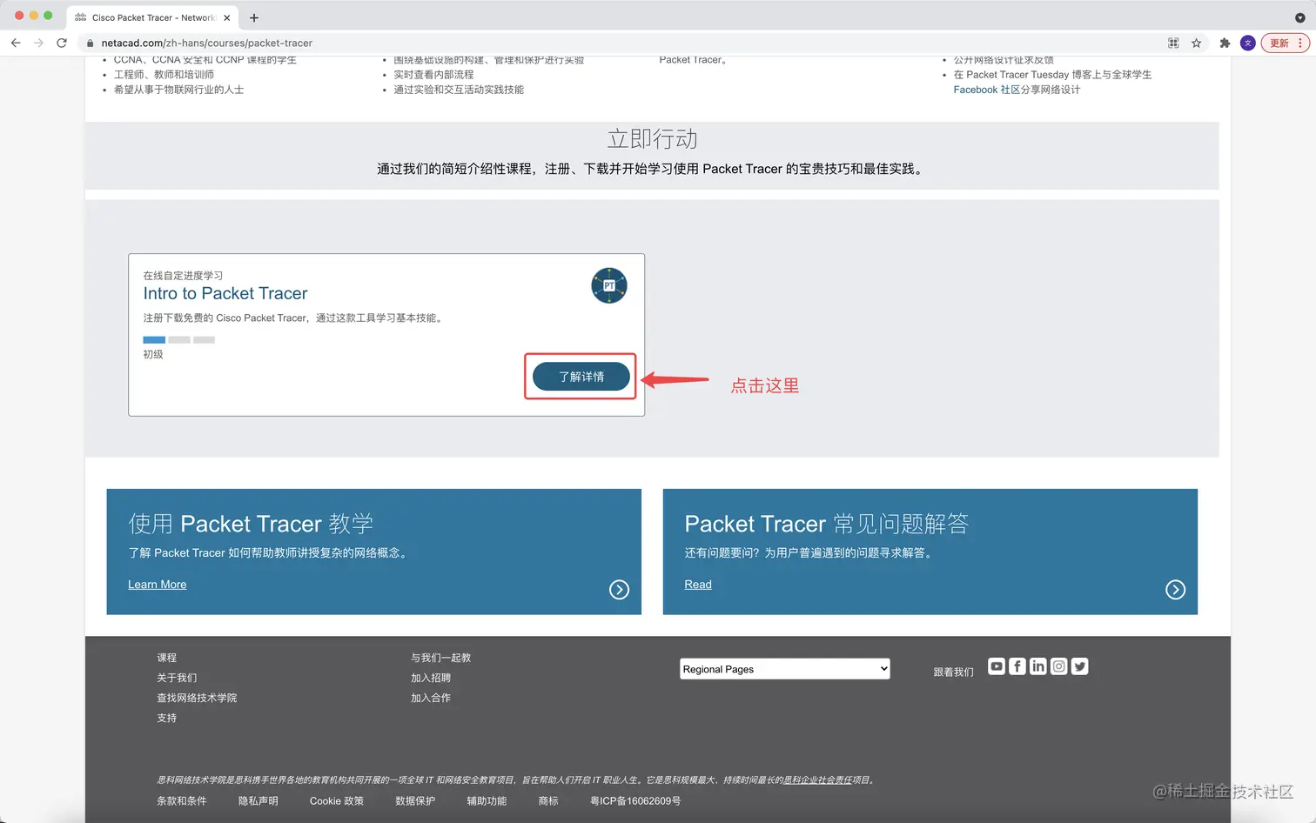Reload the page with refresh icon
Viewport: 1316px width, 823px height.
[x=62, y=43]
